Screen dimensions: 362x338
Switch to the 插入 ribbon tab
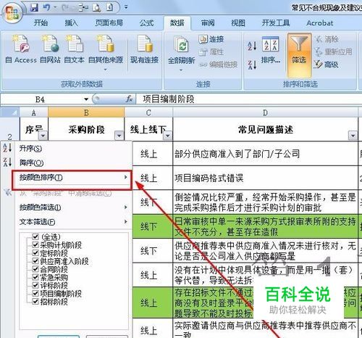tap(71, 23)
